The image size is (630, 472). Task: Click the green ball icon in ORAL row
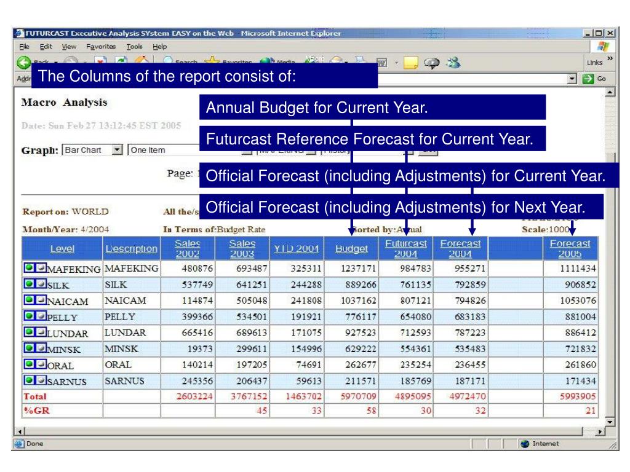[30, 364]
